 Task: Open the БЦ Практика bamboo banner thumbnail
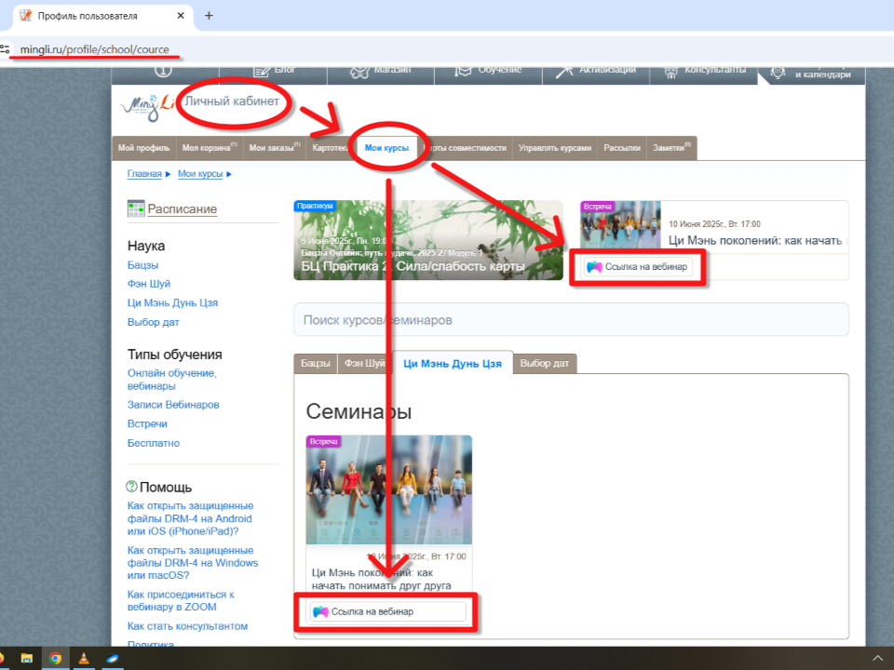[428, 240]
